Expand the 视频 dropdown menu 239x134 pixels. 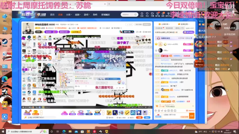click(x=78, y=15)
